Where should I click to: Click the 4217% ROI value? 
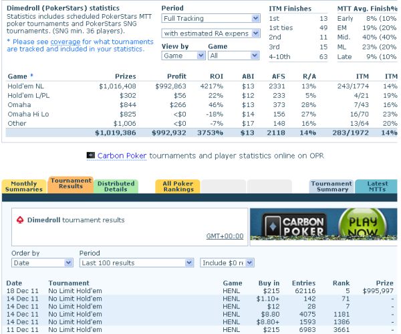click(212, 86)
